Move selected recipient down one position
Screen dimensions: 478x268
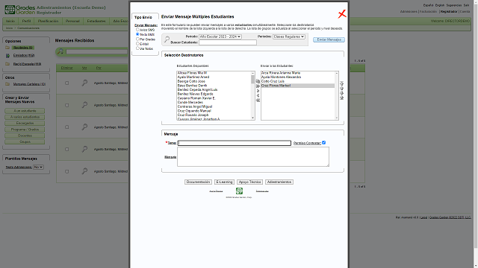pos(342,93)
